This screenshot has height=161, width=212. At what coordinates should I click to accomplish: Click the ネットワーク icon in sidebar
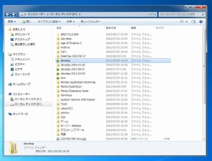[x=10, y=114]
